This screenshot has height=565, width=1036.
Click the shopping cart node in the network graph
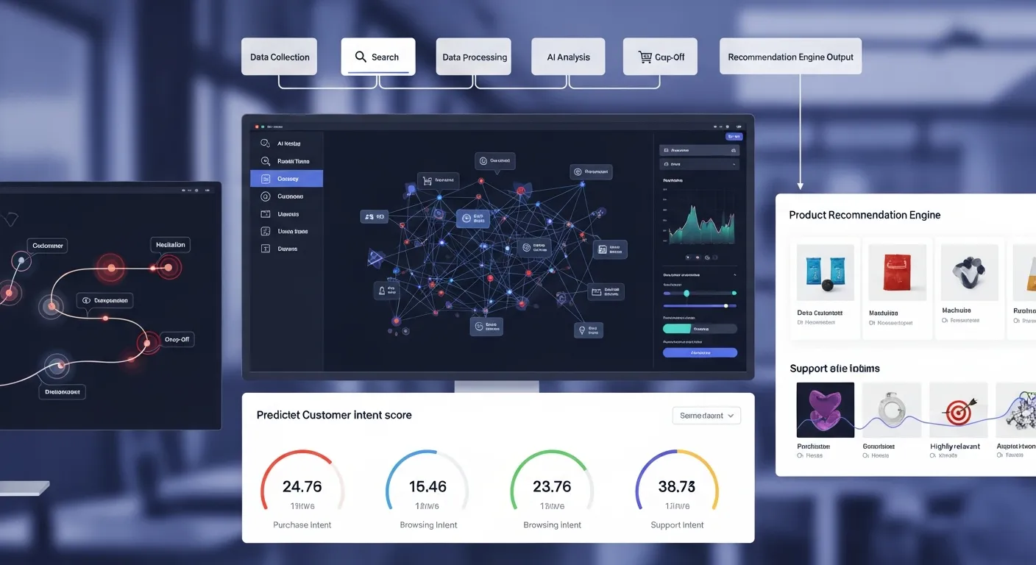[x=427, y=180]
